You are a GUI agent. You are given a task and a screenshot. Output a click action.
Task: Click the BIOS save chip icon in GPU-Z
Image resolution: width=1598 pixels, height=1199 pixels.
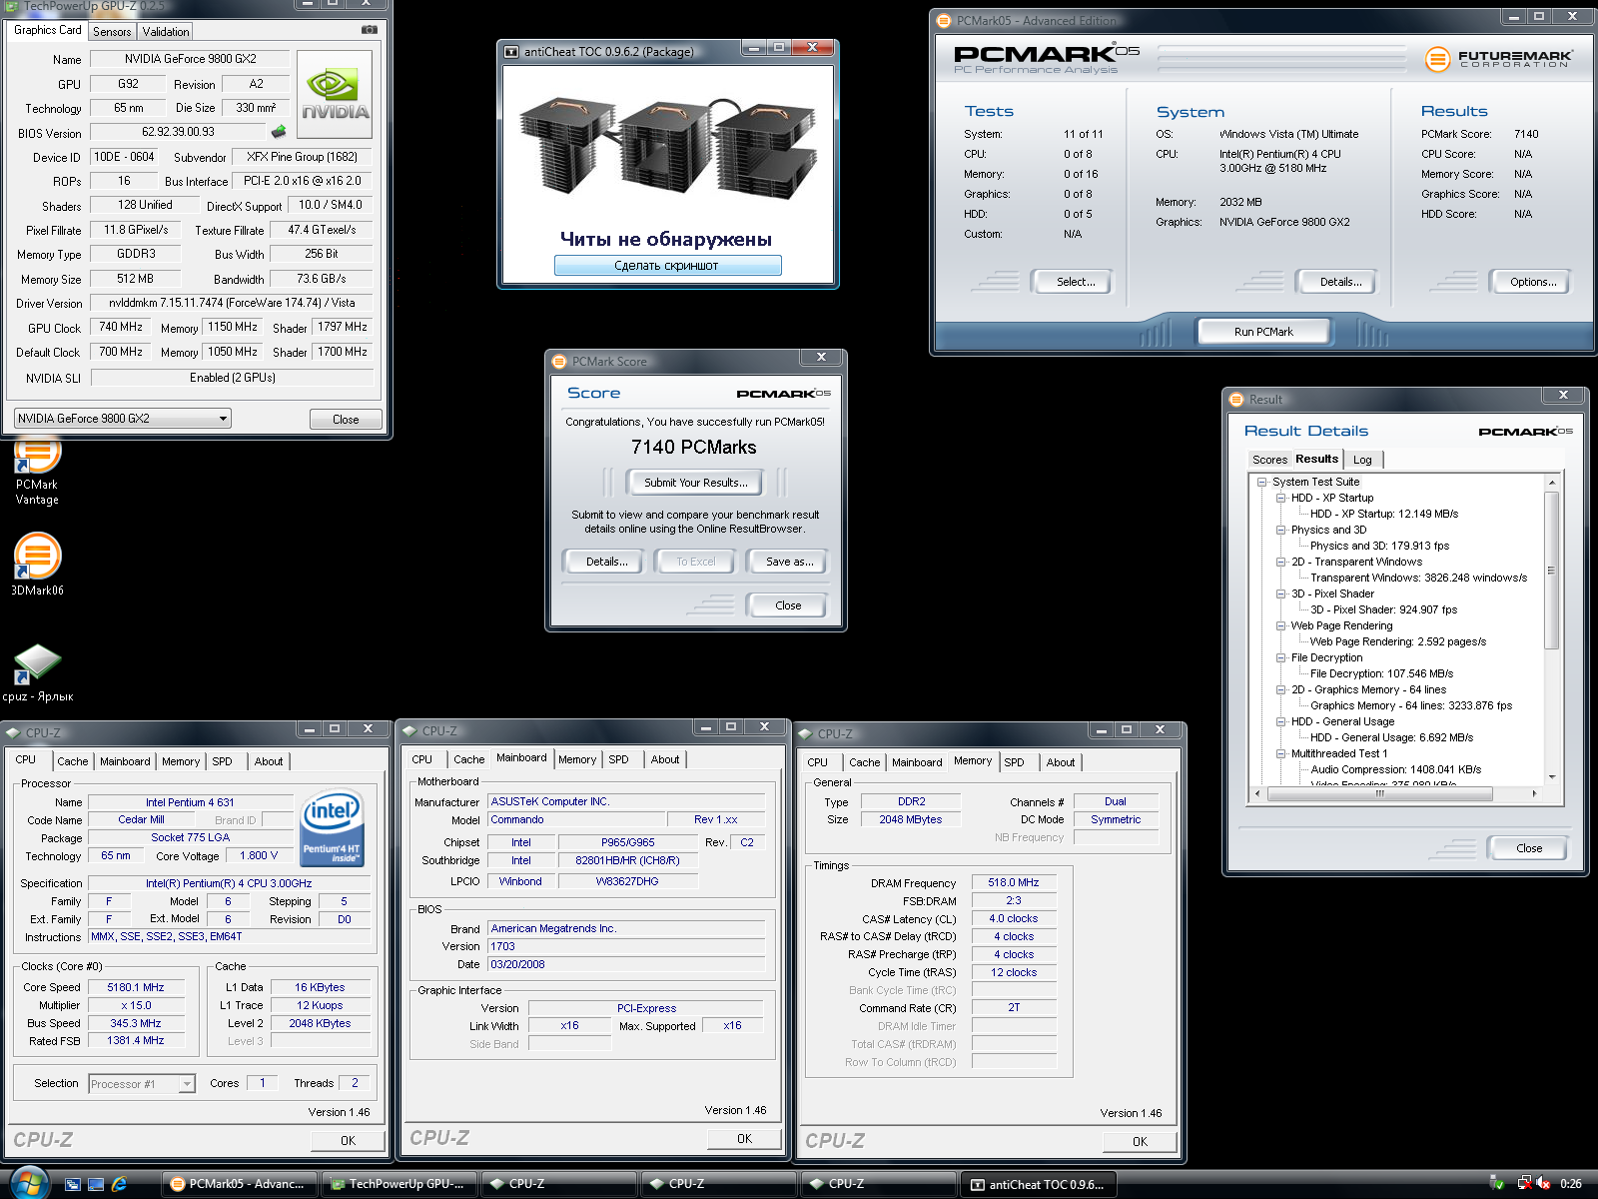point(279,131)
